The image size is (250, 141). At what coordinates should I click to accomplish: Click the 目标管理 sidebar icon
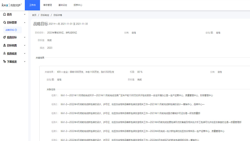click(x=4, y=22)
